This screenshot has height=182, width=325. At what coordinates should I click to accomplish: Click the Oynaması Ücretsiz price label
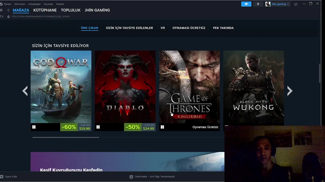pos(205,127)
